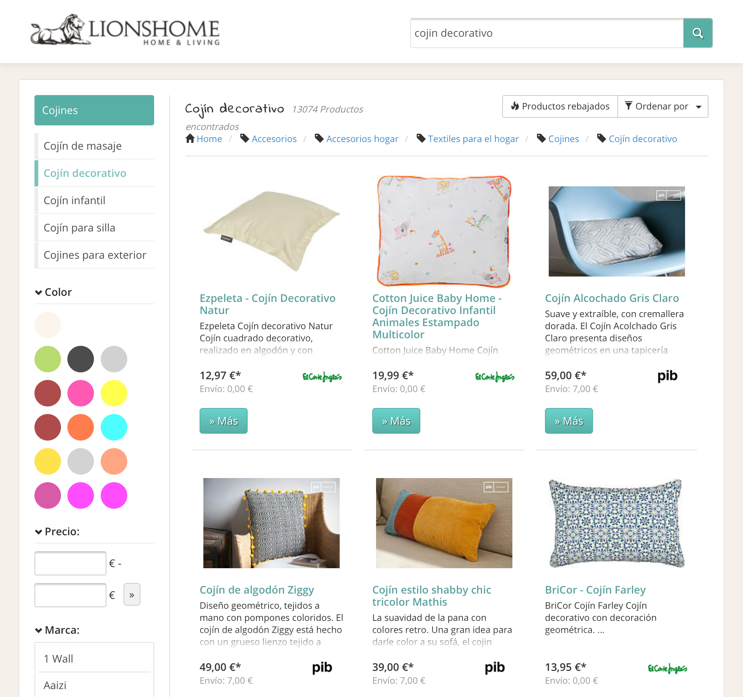The image size is (743, 697).
Task: Click the Lionshome lion logo
Action: click(125, 30)
